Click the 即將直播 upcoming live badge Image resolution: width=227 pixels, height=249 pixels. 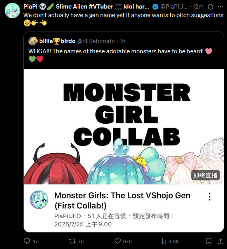click(x=205, y=175)
